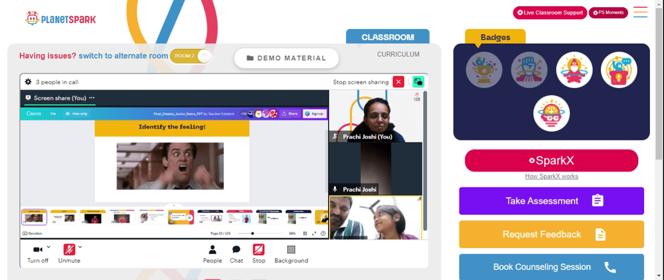Click the meditating wizard badge
Viewport: 664px width, 280px height.
pyautogui.click(x=574, y=70)
